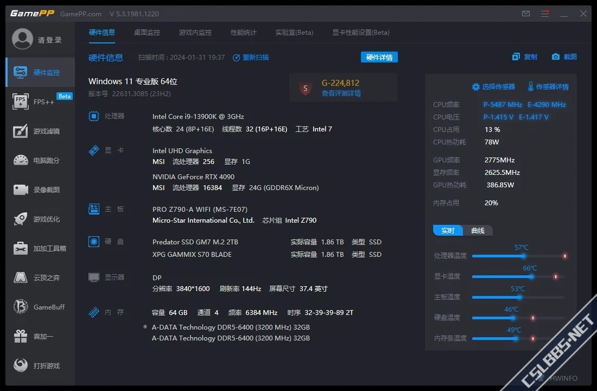
Task: Switch to the 桌面监控 tab
Action: (147, 33)
